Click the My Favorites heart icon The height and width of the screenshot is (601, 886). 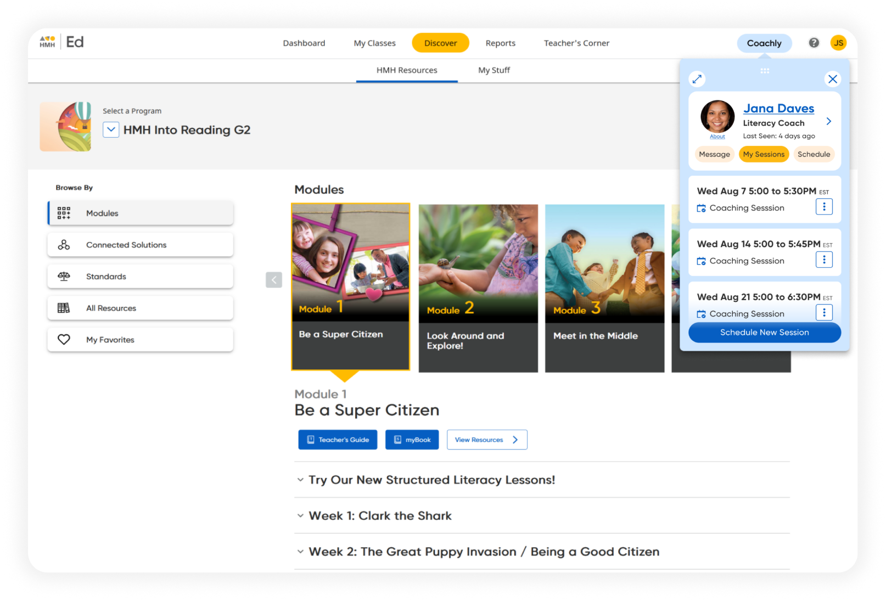pyautogui.click(x=64, y=340)
